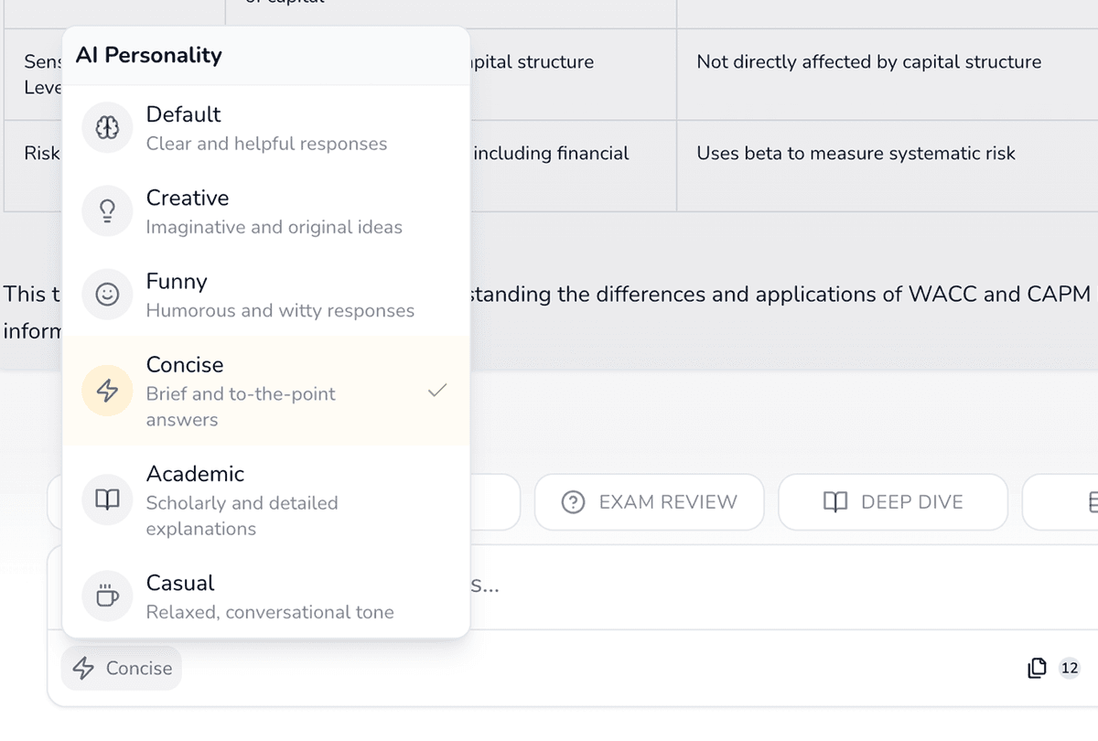This screenshot has width=1098, height=741.
Task: Click the lightbulb icon next to Creative
Action: point(108,211)
